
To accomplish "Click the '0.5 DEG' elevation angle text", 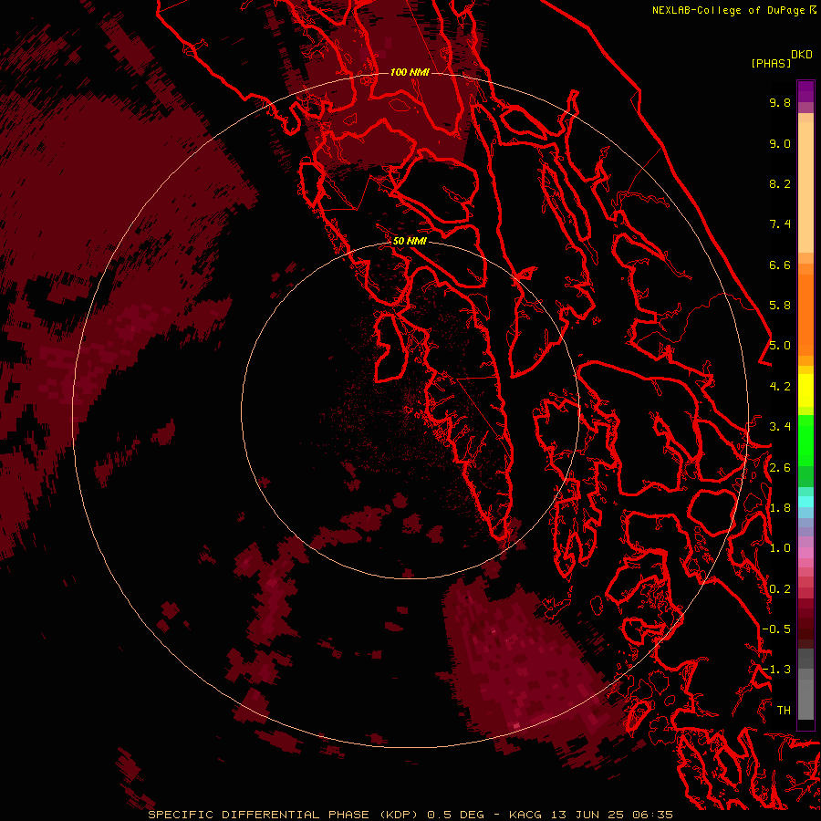I will tap(455, 815).
